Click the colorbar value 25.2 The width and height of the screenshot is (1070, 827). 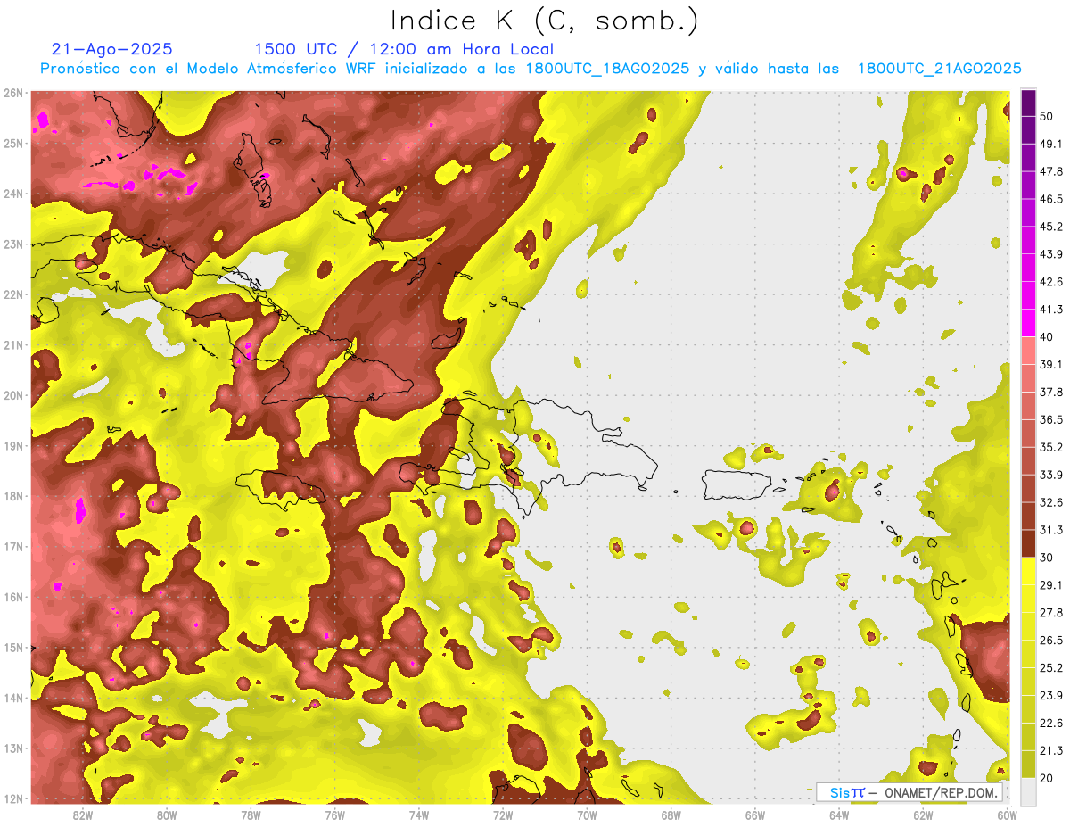(1051, 668)
